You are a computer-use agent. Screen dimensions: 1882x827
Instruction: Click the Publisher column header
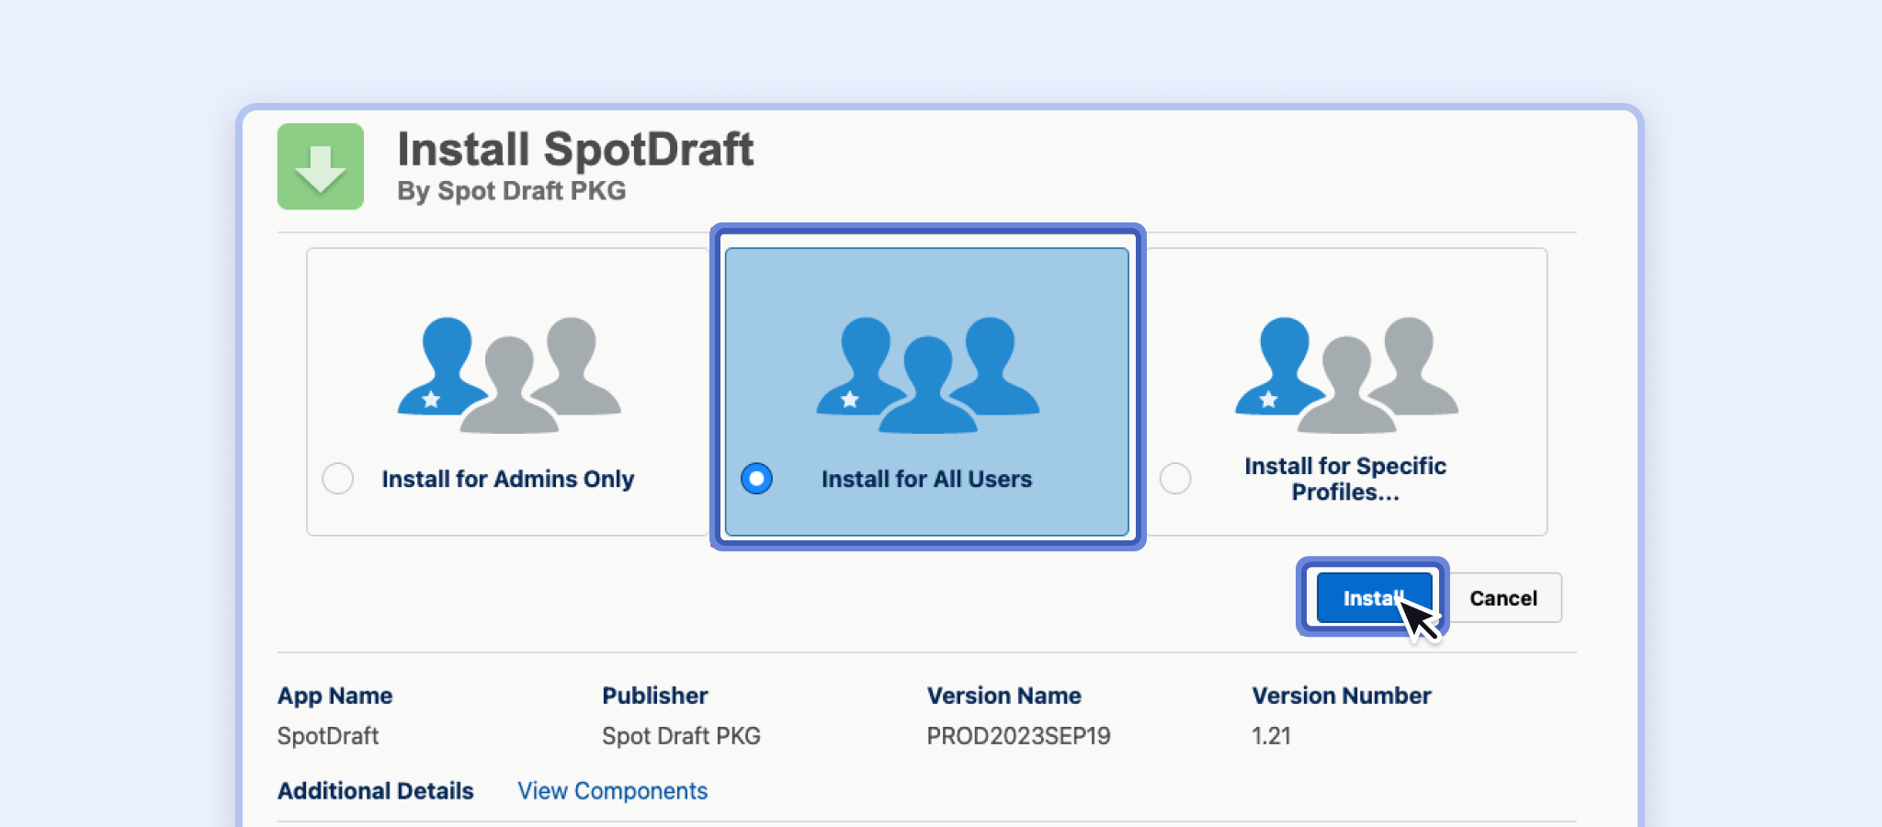pyautogui.click(x=655, y=696)
